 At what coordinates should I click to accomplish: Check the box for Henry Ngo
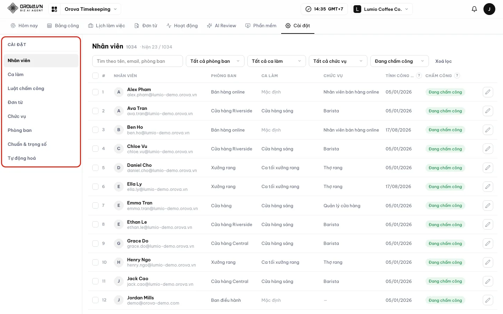click(x=95, y=262)
